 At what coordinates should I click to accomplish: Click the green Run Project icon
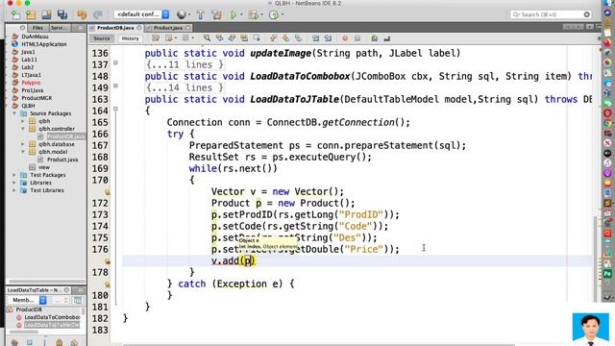(x=234, y=15)
